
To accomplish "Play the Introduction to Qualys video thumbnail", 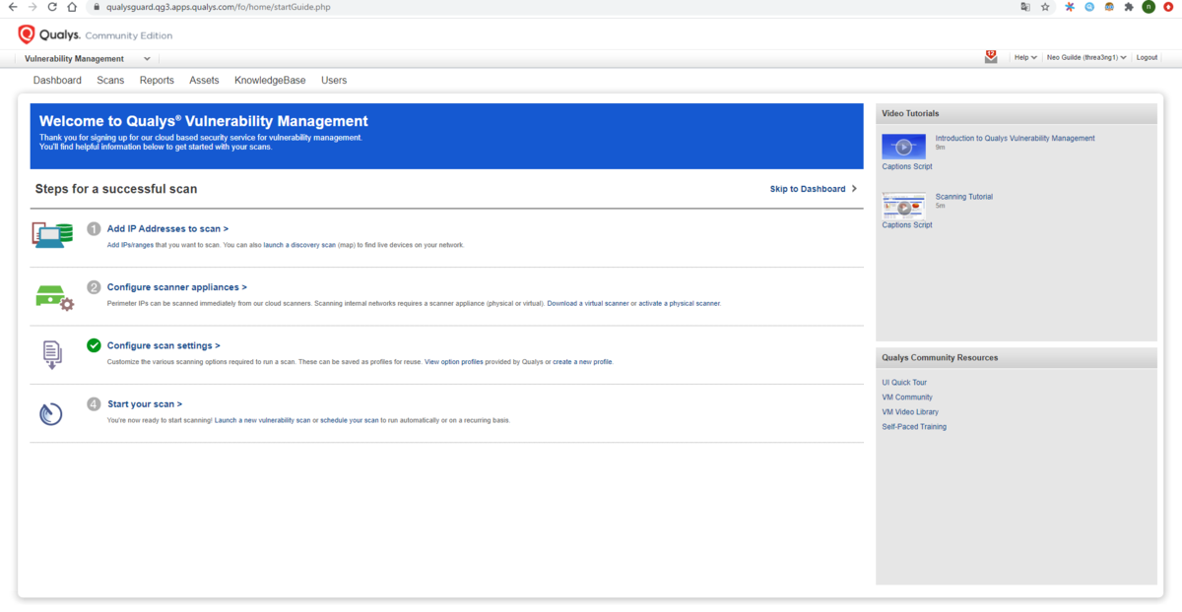I will click(905, 147).
